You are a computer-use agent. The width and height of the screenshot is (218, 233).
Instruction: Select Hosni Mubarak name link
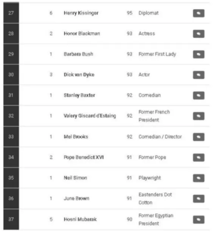[80, 219]
